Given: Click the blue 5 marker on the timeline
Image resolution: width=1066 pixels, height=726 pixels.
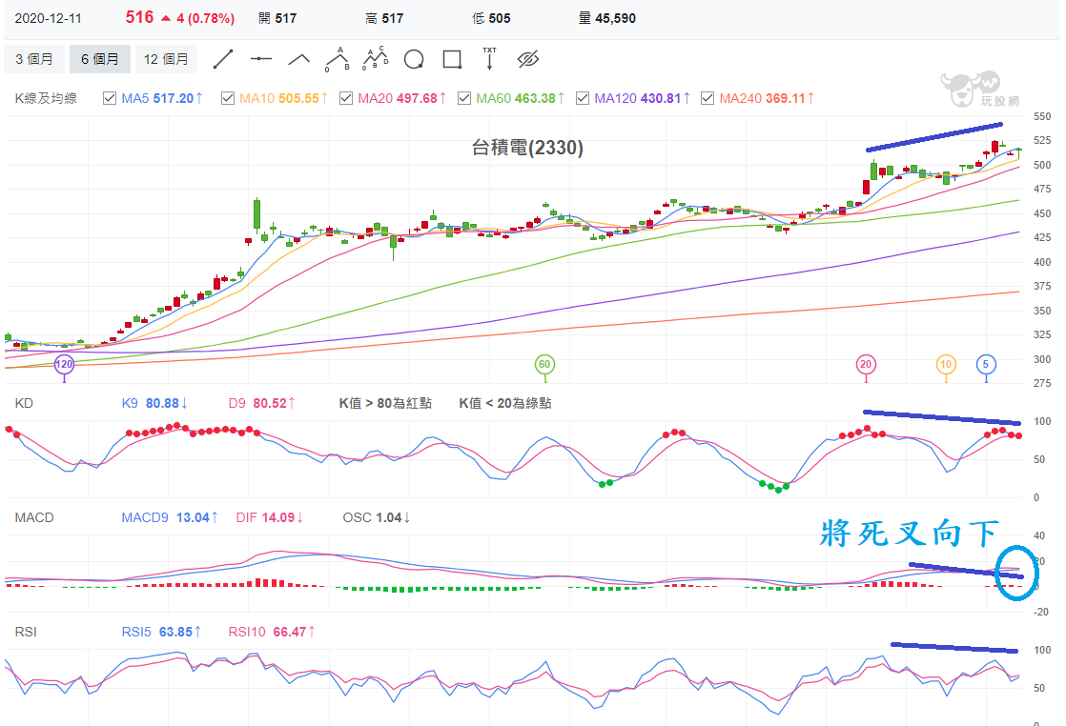Looking at the screenshot, I should click(986, 365).
